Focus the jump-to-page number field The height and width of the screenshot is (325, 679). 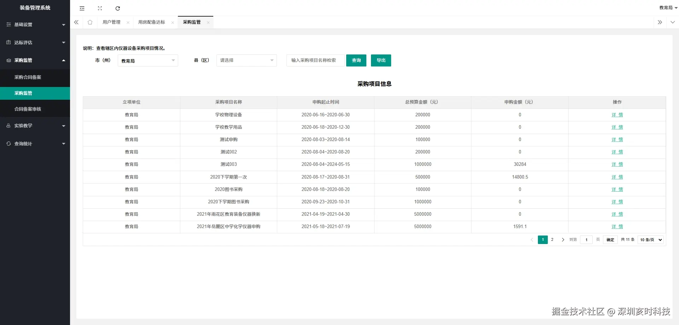point(586,240)
